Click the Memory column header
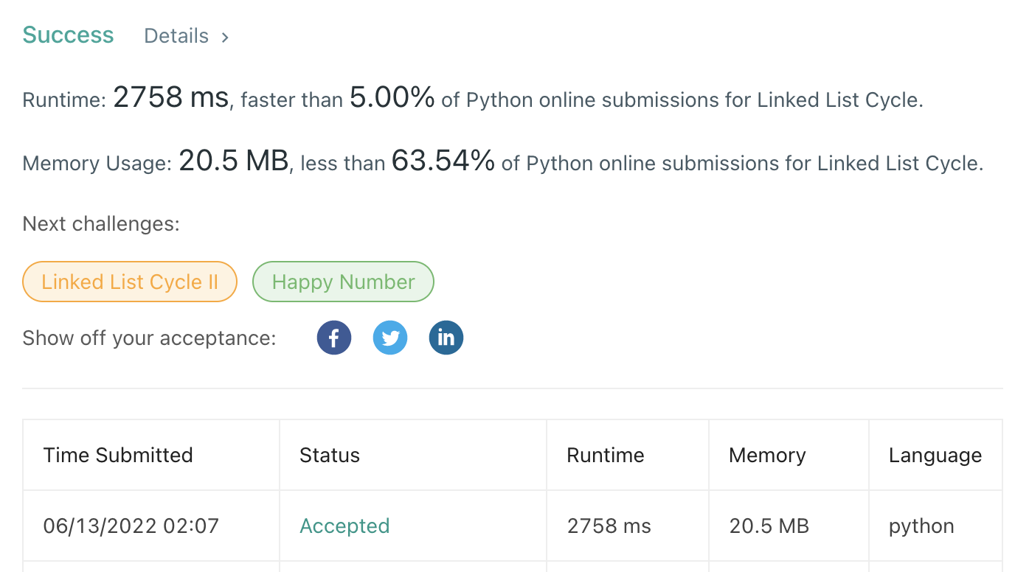The width and height of the screenshot is (1015, 572). click(x=767, y=455)
